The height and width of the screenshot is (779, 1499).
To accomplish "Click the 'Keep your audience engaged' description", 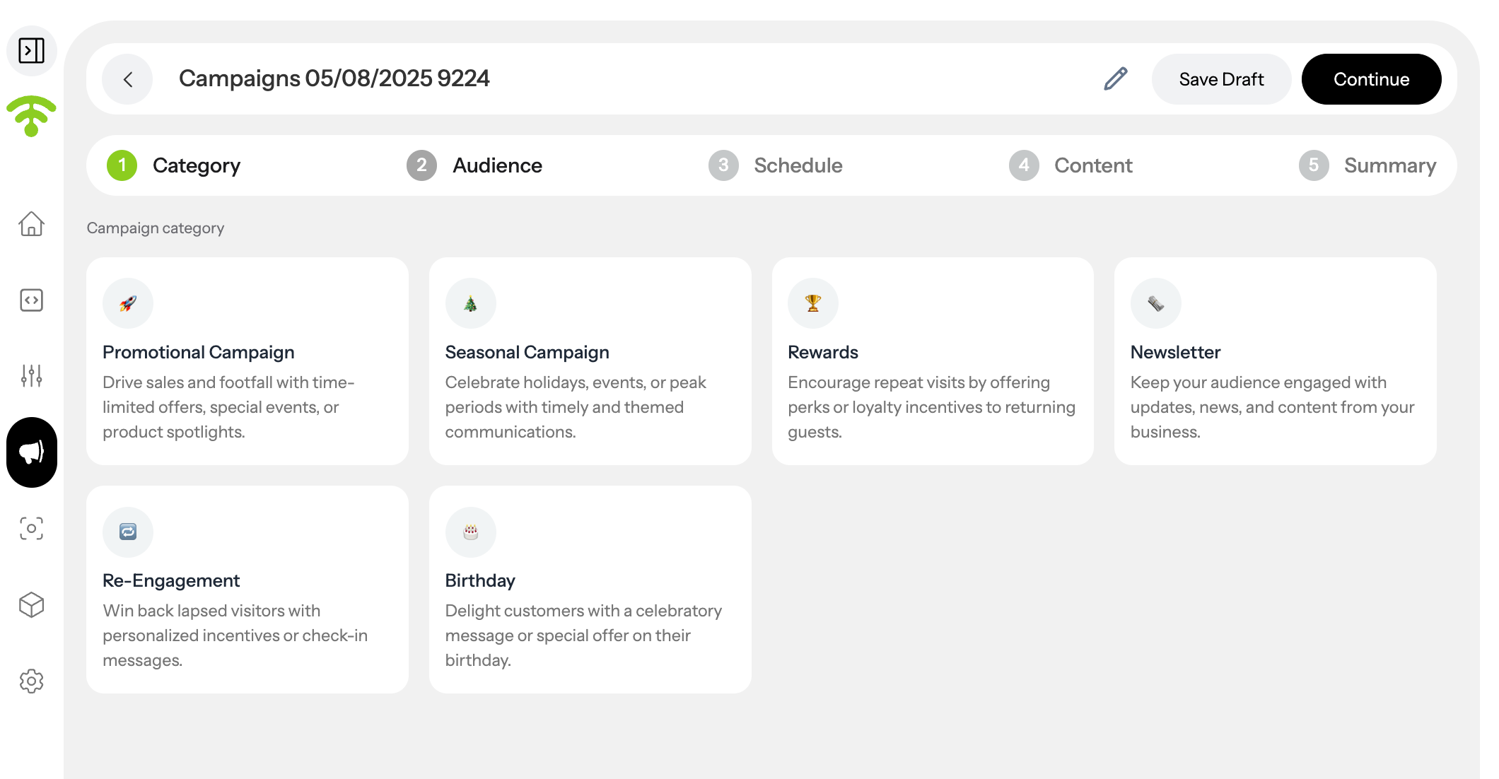I will [x=1272, y=407].
